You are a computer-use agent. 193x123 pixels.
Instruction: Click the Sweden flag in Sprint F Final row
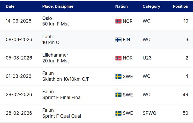click(x=118, y=95)
